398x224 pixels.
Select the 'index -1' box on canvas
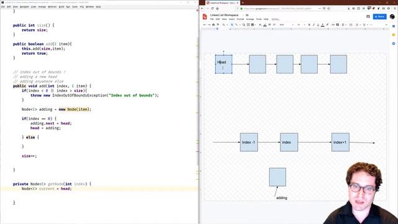(249, 142)
